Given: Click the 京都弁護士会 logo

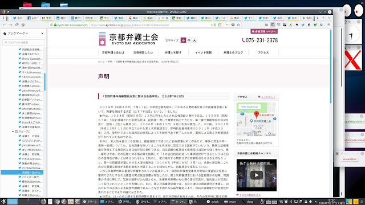Looking at the screenshot, I should 129,39.
